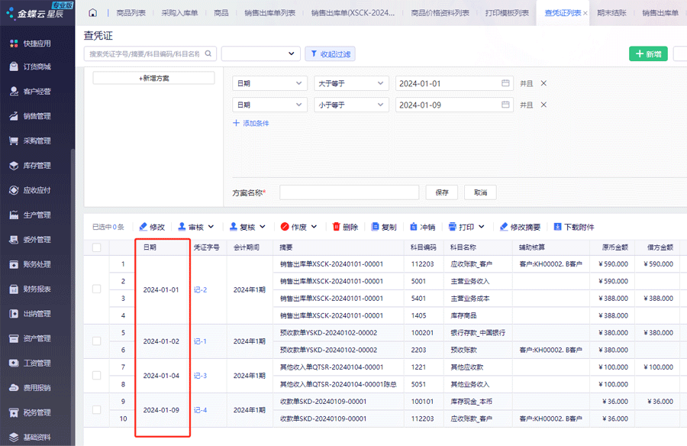The height and width of the screenshot is (446, 687).
Task: Click 收起过滤 filter button
Action: [x=330, y=54]
